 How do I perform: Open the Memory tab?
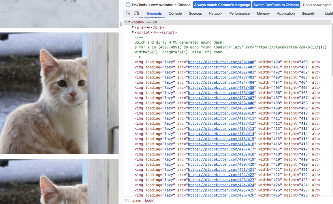(263, 13)
